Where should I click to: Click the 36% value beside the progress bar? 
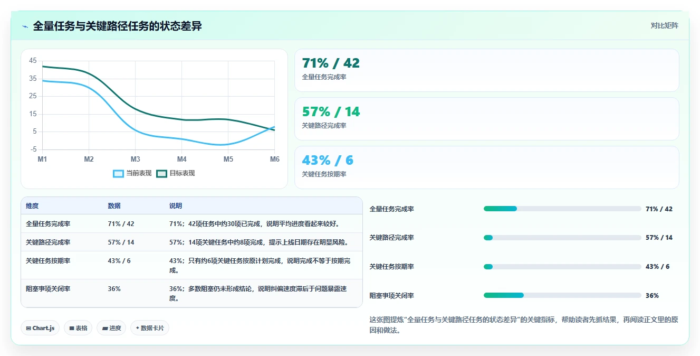pos(652,295)
